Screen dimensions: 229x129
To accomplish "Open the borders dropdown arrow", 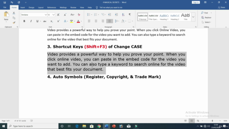I will 132,21.
